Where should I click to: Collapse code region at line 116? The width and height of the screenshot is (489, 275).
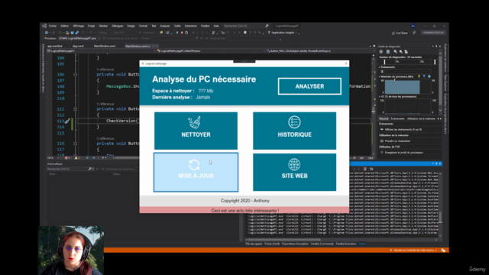click(75, 144)
